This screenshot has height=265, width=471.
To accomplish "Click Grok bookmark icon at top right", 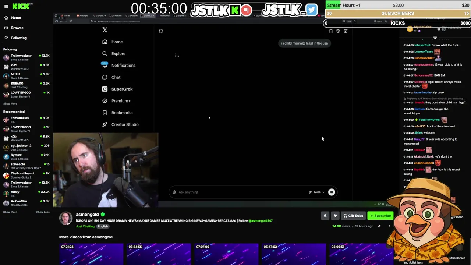I will (331, 31).
